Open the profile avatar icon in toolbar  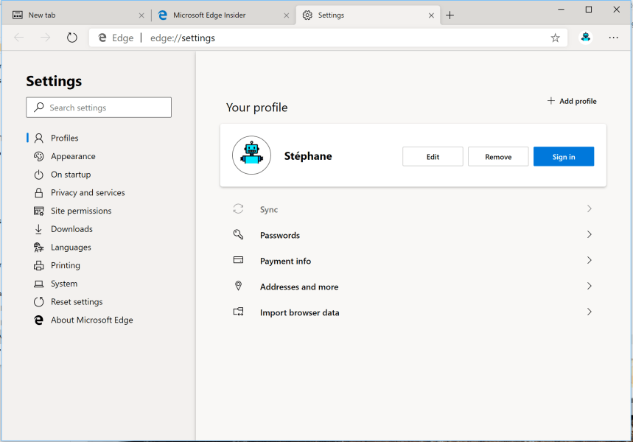pyautogui.click(x=586, y=38)
